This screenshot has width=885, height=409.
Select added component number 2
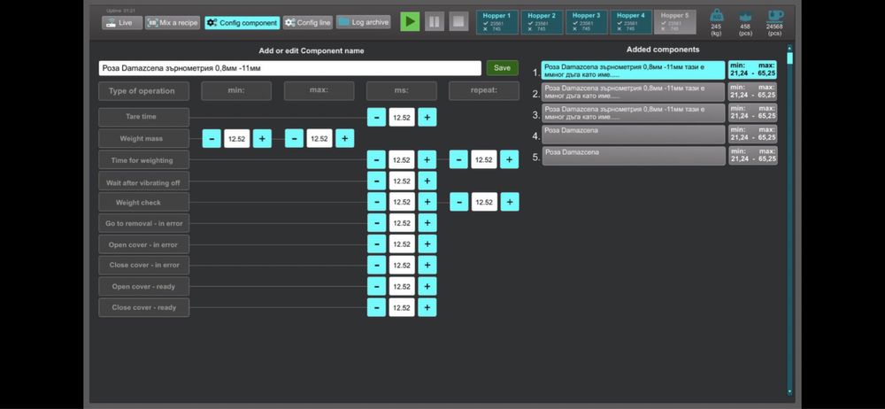click(634, 91)
